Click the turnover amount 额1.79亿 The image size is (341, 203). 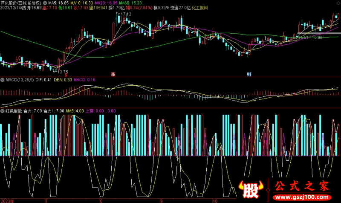116,8
